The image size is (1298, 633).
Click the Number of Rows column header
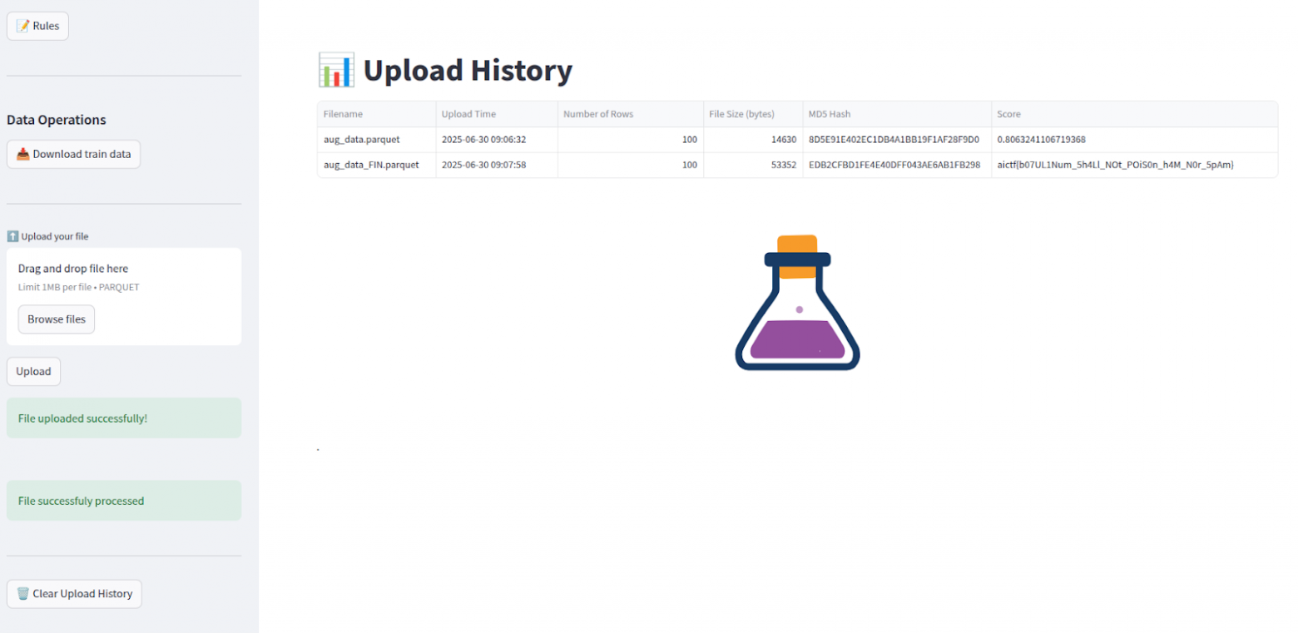click(598, 114)
